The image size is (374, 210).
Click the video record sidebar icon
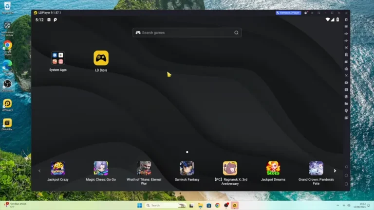(346, 83)
